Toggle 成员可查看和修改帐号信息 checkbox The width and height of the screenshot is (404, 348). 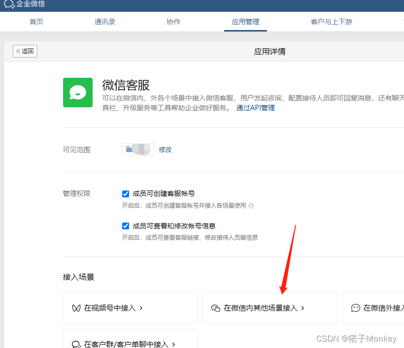point(126,226)
